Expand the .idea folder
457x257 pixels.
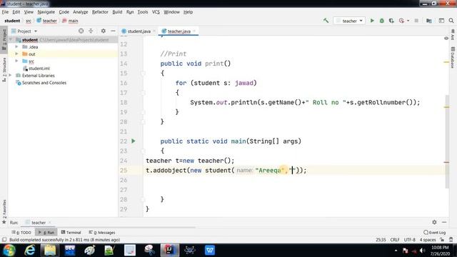(16, 46)
